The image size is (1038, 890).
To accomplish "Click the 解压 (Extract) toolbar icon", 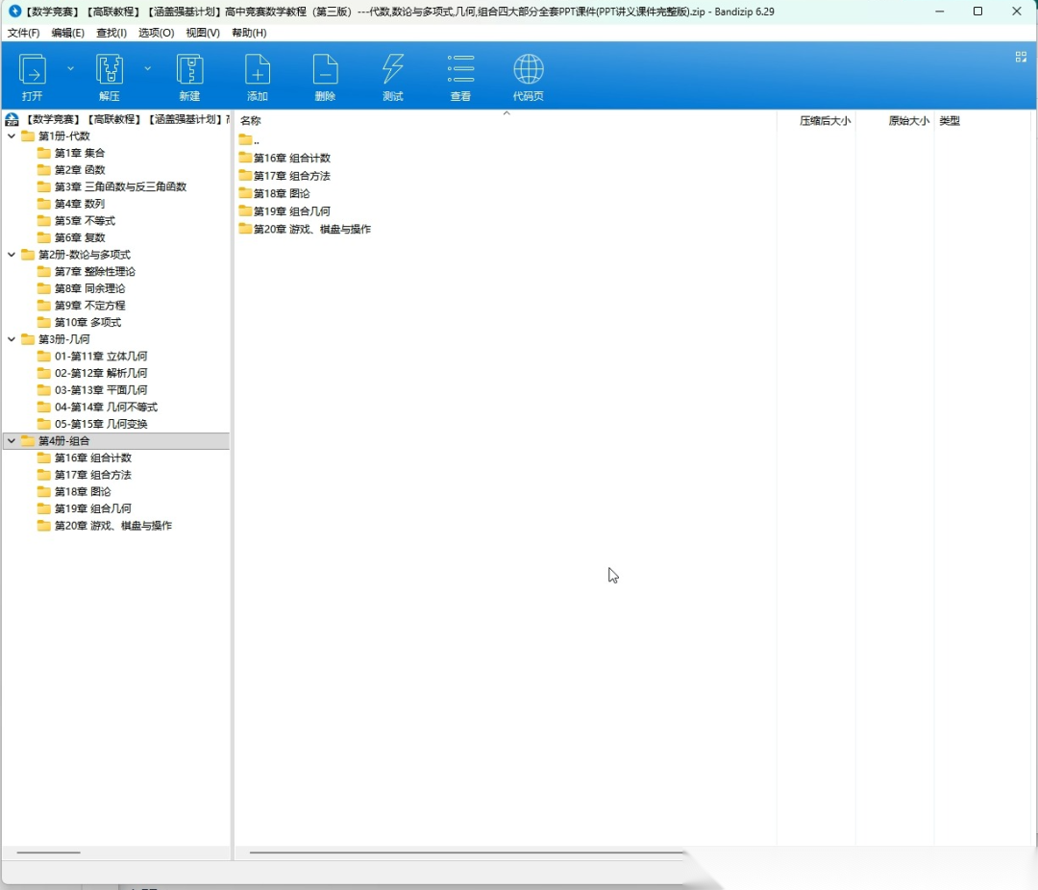I will click(x=110, y=70).
